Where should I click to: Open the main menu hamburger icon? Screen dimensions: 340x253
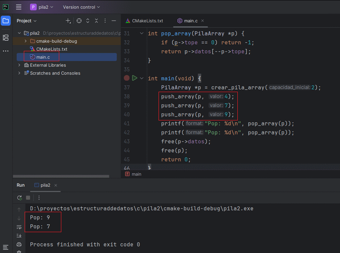click(19, 7)
